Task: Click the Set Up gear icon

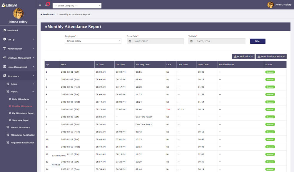Action: [5, 39]
